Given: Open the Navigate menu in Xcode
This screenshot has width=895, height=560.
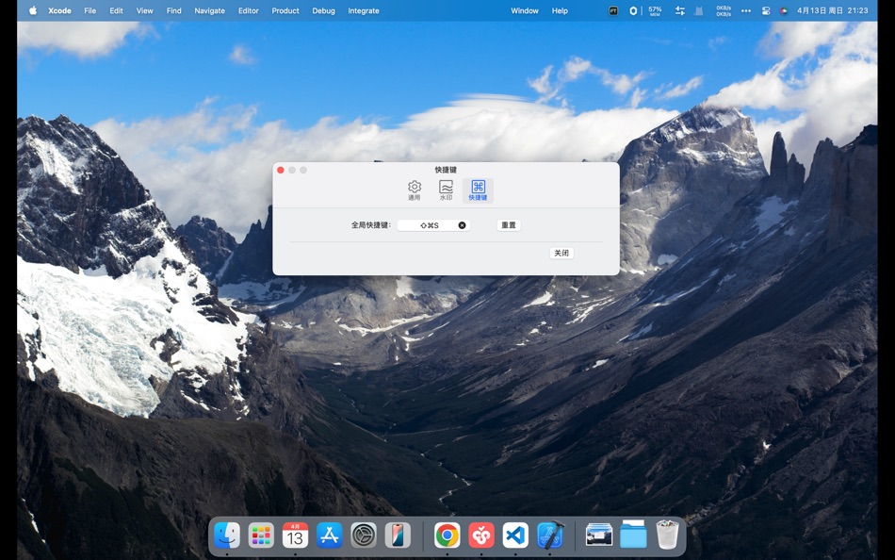Looking at the screenshot, I should click(x=209, y=10).
